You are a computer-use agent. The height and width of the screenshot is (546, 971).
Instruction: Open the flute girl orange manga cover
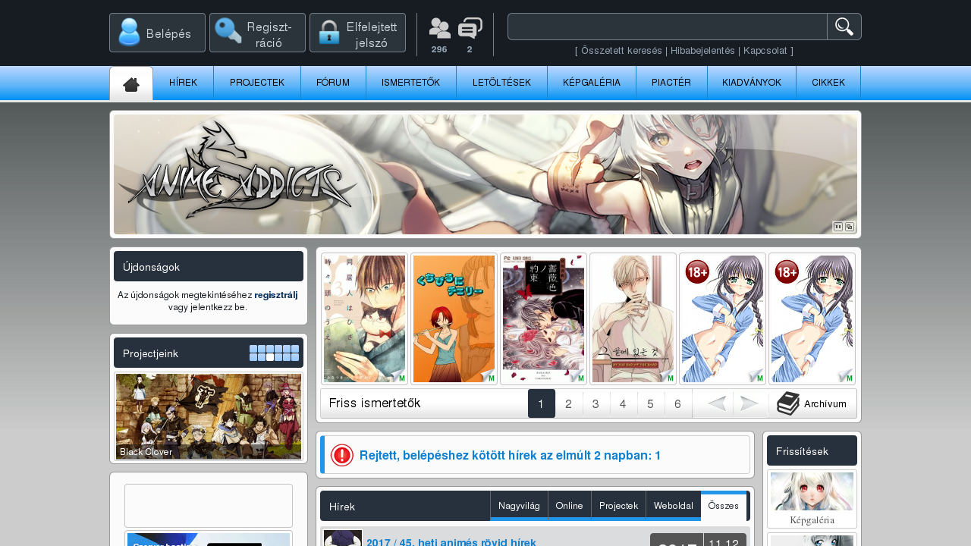pos(454,318)
